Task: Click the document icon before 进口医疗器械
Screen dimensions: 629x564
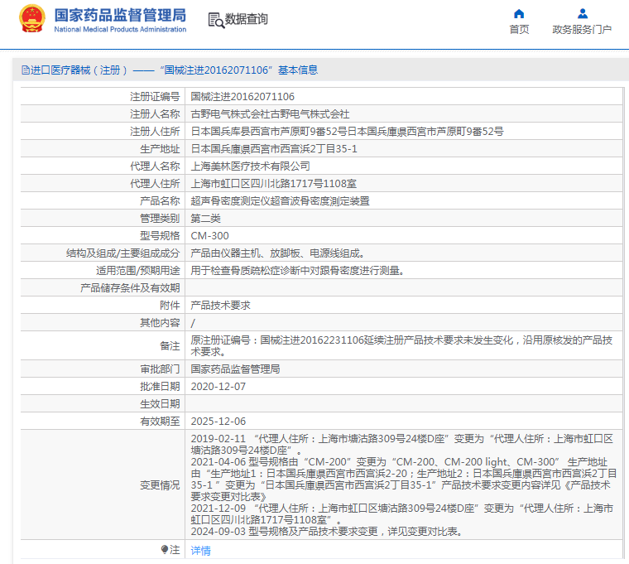Action: click(x=26, y=70)
